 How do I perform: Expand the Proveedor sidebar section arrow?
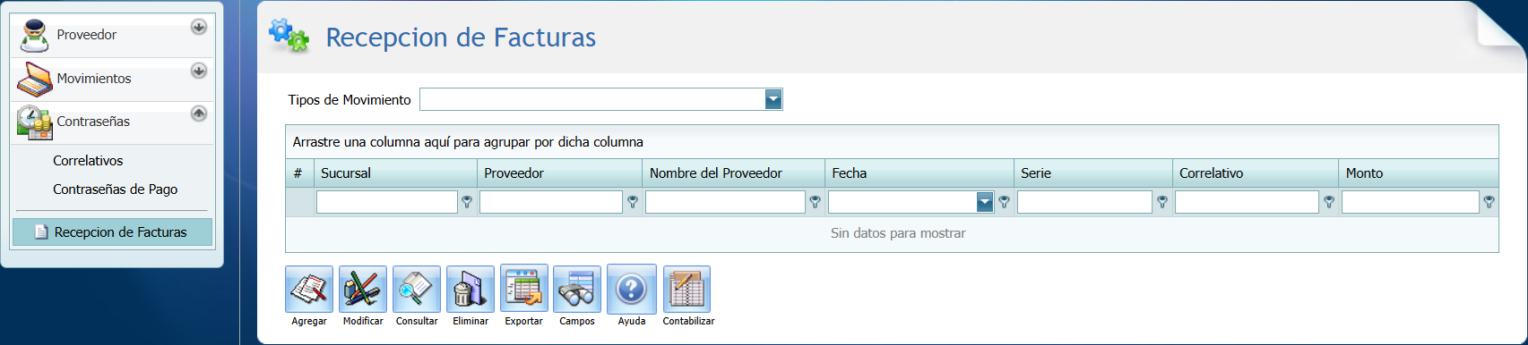(x=199, y=27)
